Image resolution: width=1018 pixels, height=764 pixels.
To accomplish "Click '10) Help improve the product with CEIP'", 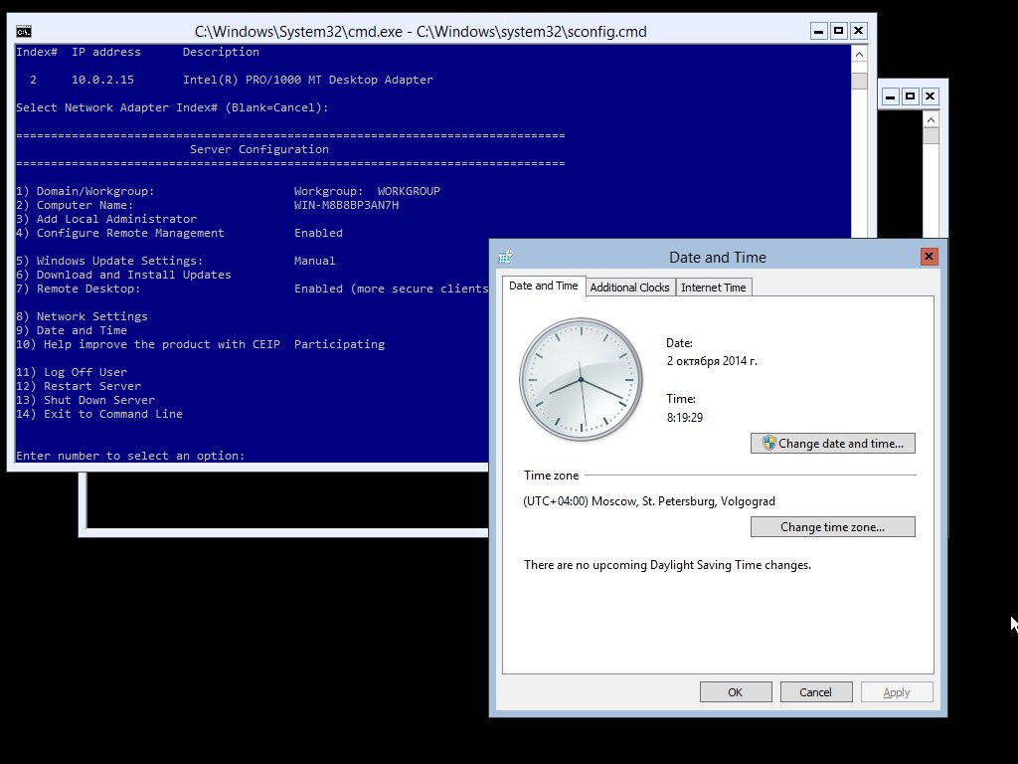I will pyautogui.click(x=148, y=345).
